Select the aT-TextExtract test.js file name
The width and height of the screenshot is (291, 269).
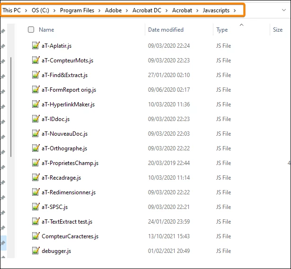67,222
